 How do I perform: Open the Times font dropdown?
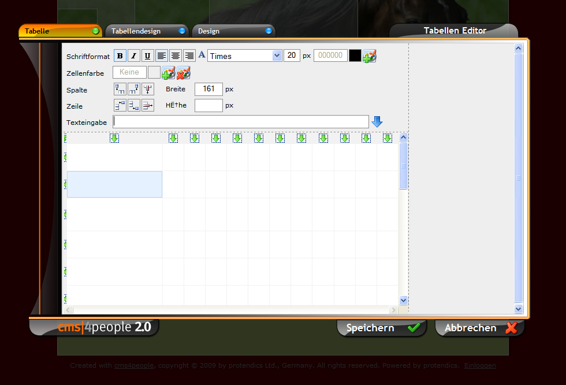[x=277, y=55]
